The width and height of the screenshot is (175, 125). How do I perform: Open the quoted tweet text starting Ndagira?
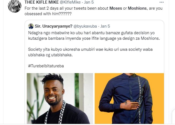coord(94,36)
